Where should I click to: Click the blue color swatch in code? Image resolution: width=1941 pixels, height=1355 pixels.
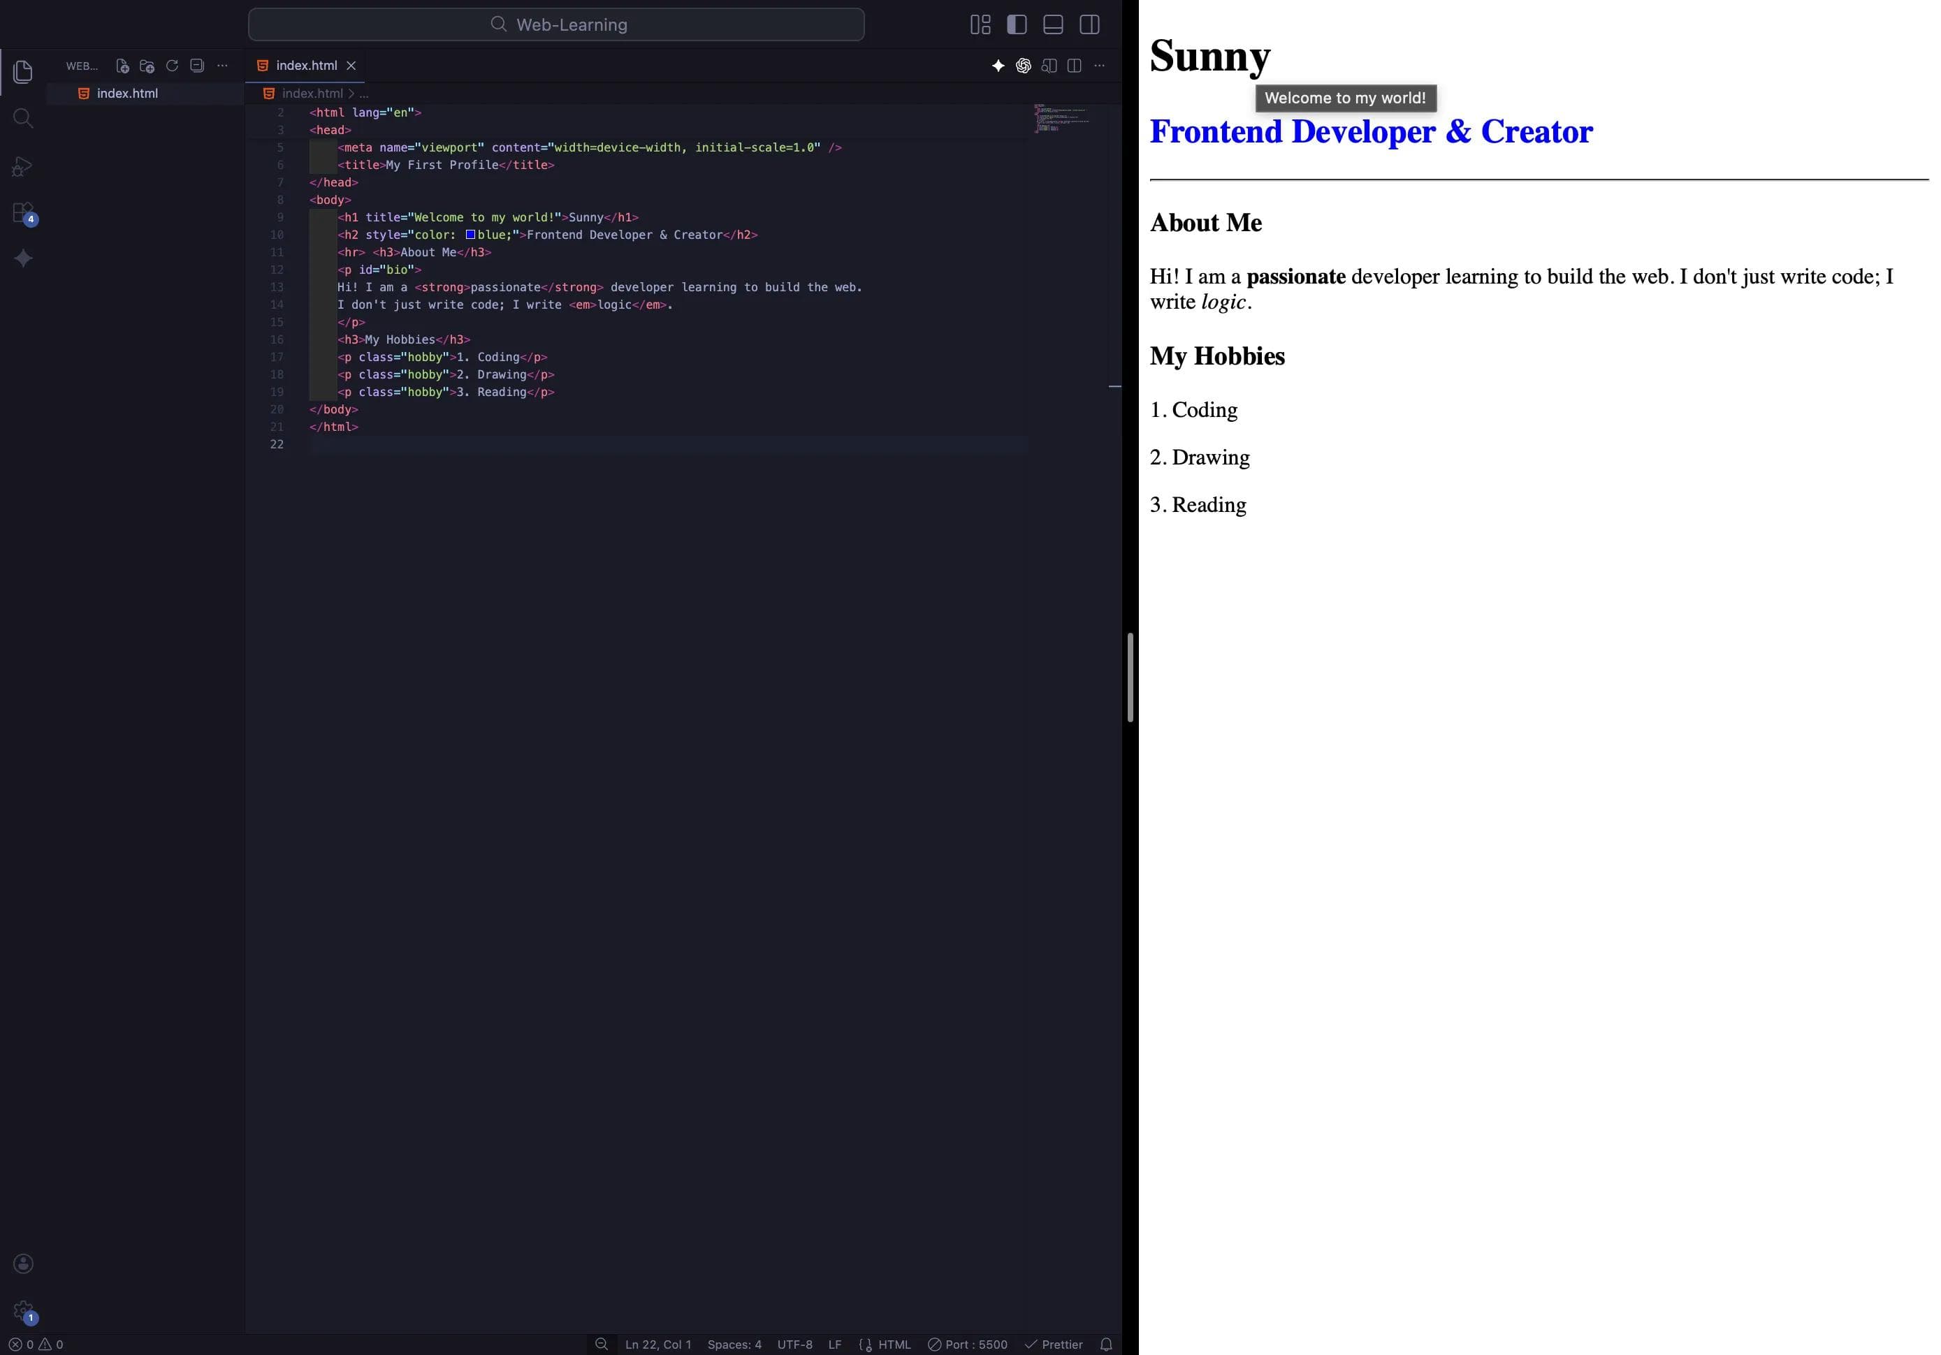(x=470, y=235)
